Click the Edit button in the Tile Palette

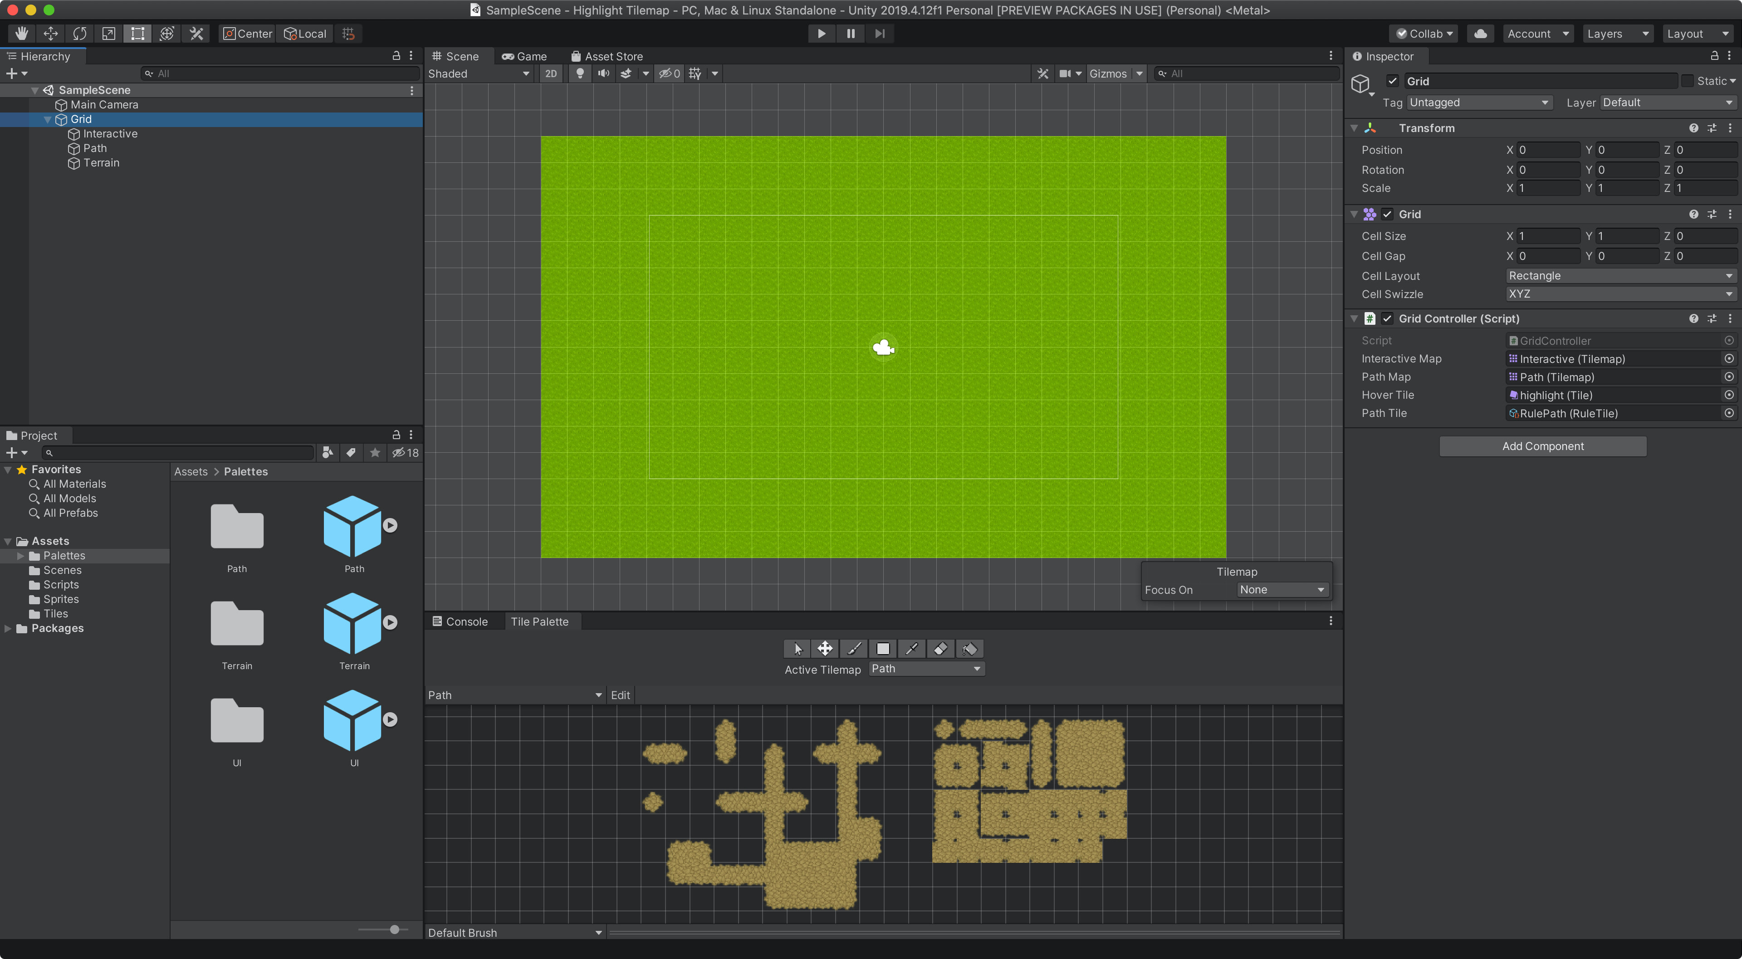coord(619,695)
